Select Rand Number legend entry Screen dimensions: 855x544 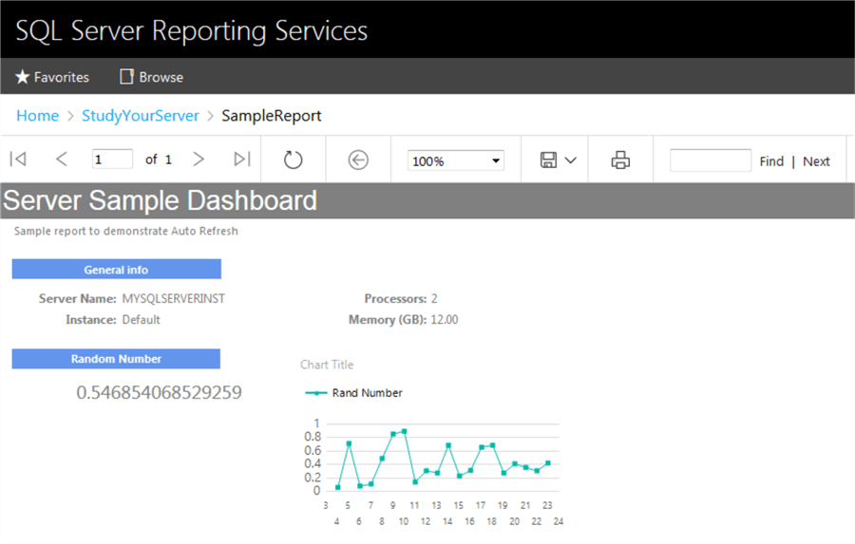click(367, 393)
